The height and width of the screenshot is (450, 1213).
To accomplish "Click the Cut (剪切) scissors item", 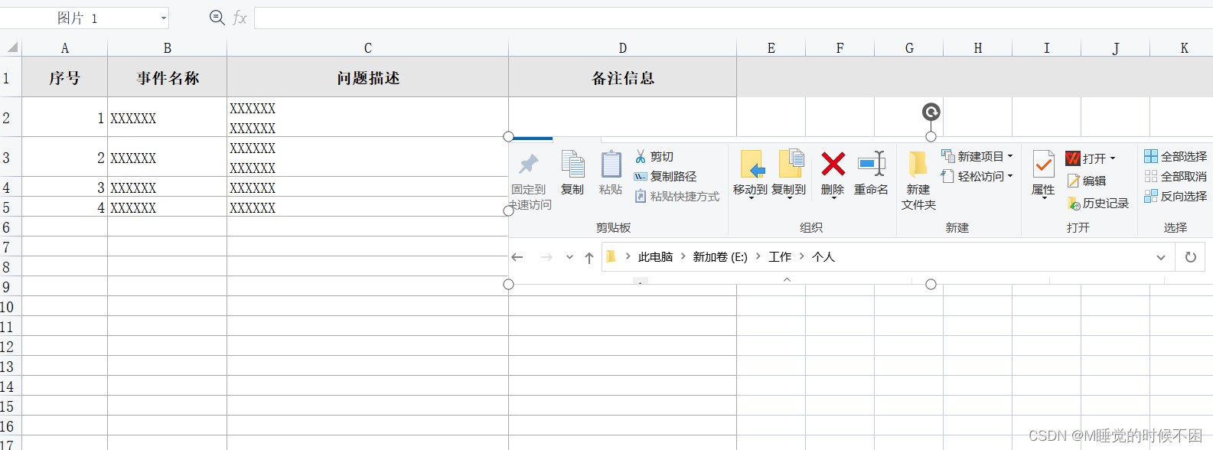I will coord(654,157).
